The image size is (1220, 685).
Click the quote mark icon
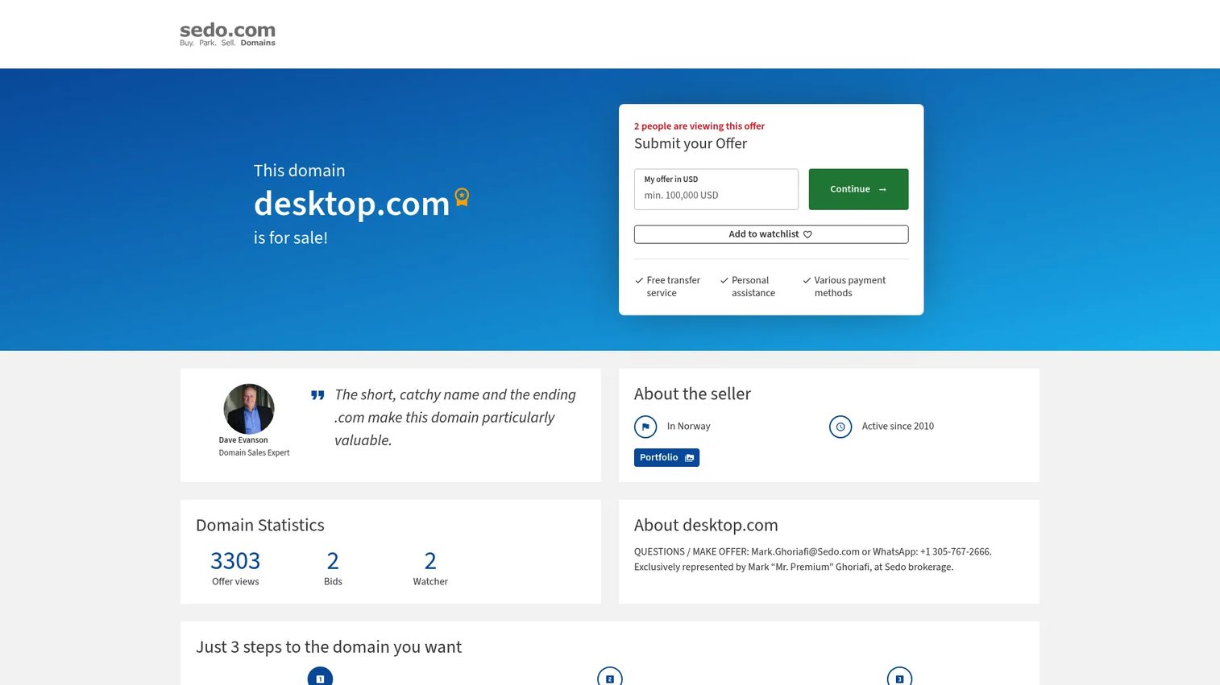coord(317,395)
